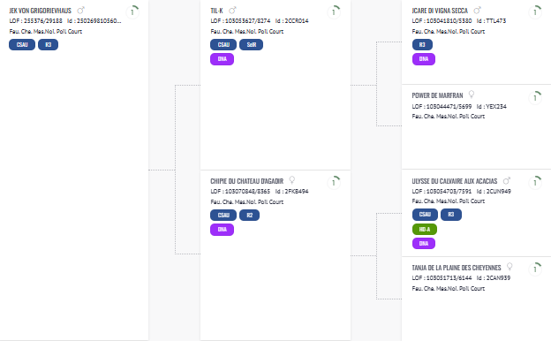Click TANIA DE LA PLAINE DES CHEYENNES name
This screenshot has height=341, width=551.
point(457,268)
